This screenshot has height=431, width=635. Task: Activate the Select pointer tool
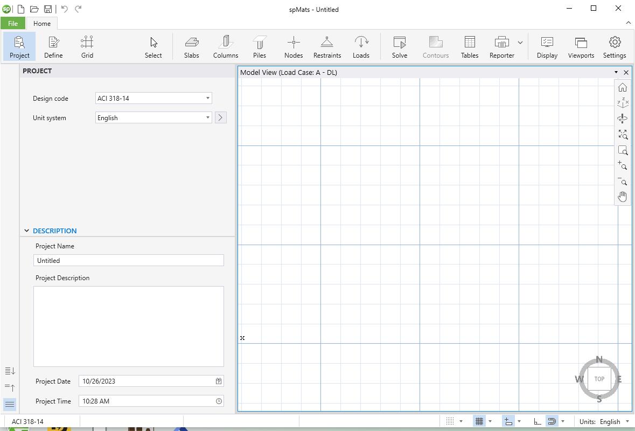tap(153, 47)
